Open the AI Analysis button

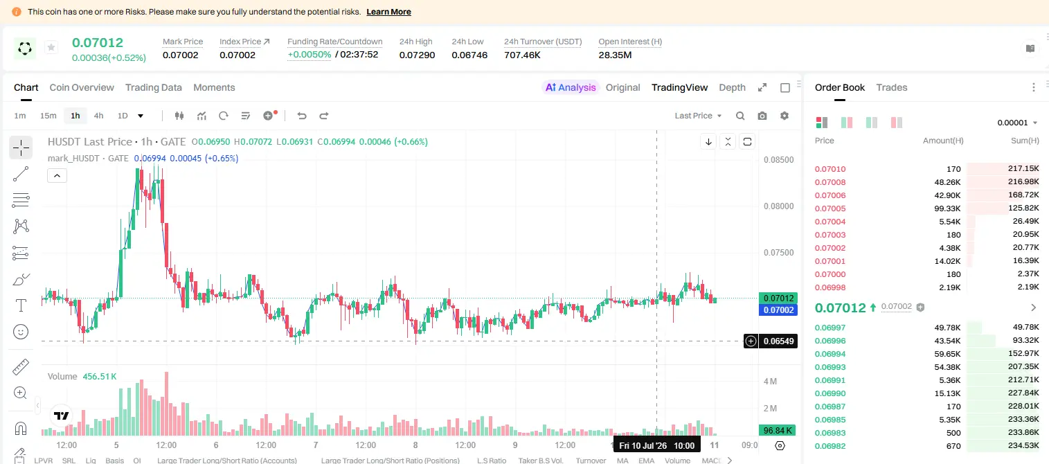571,87
